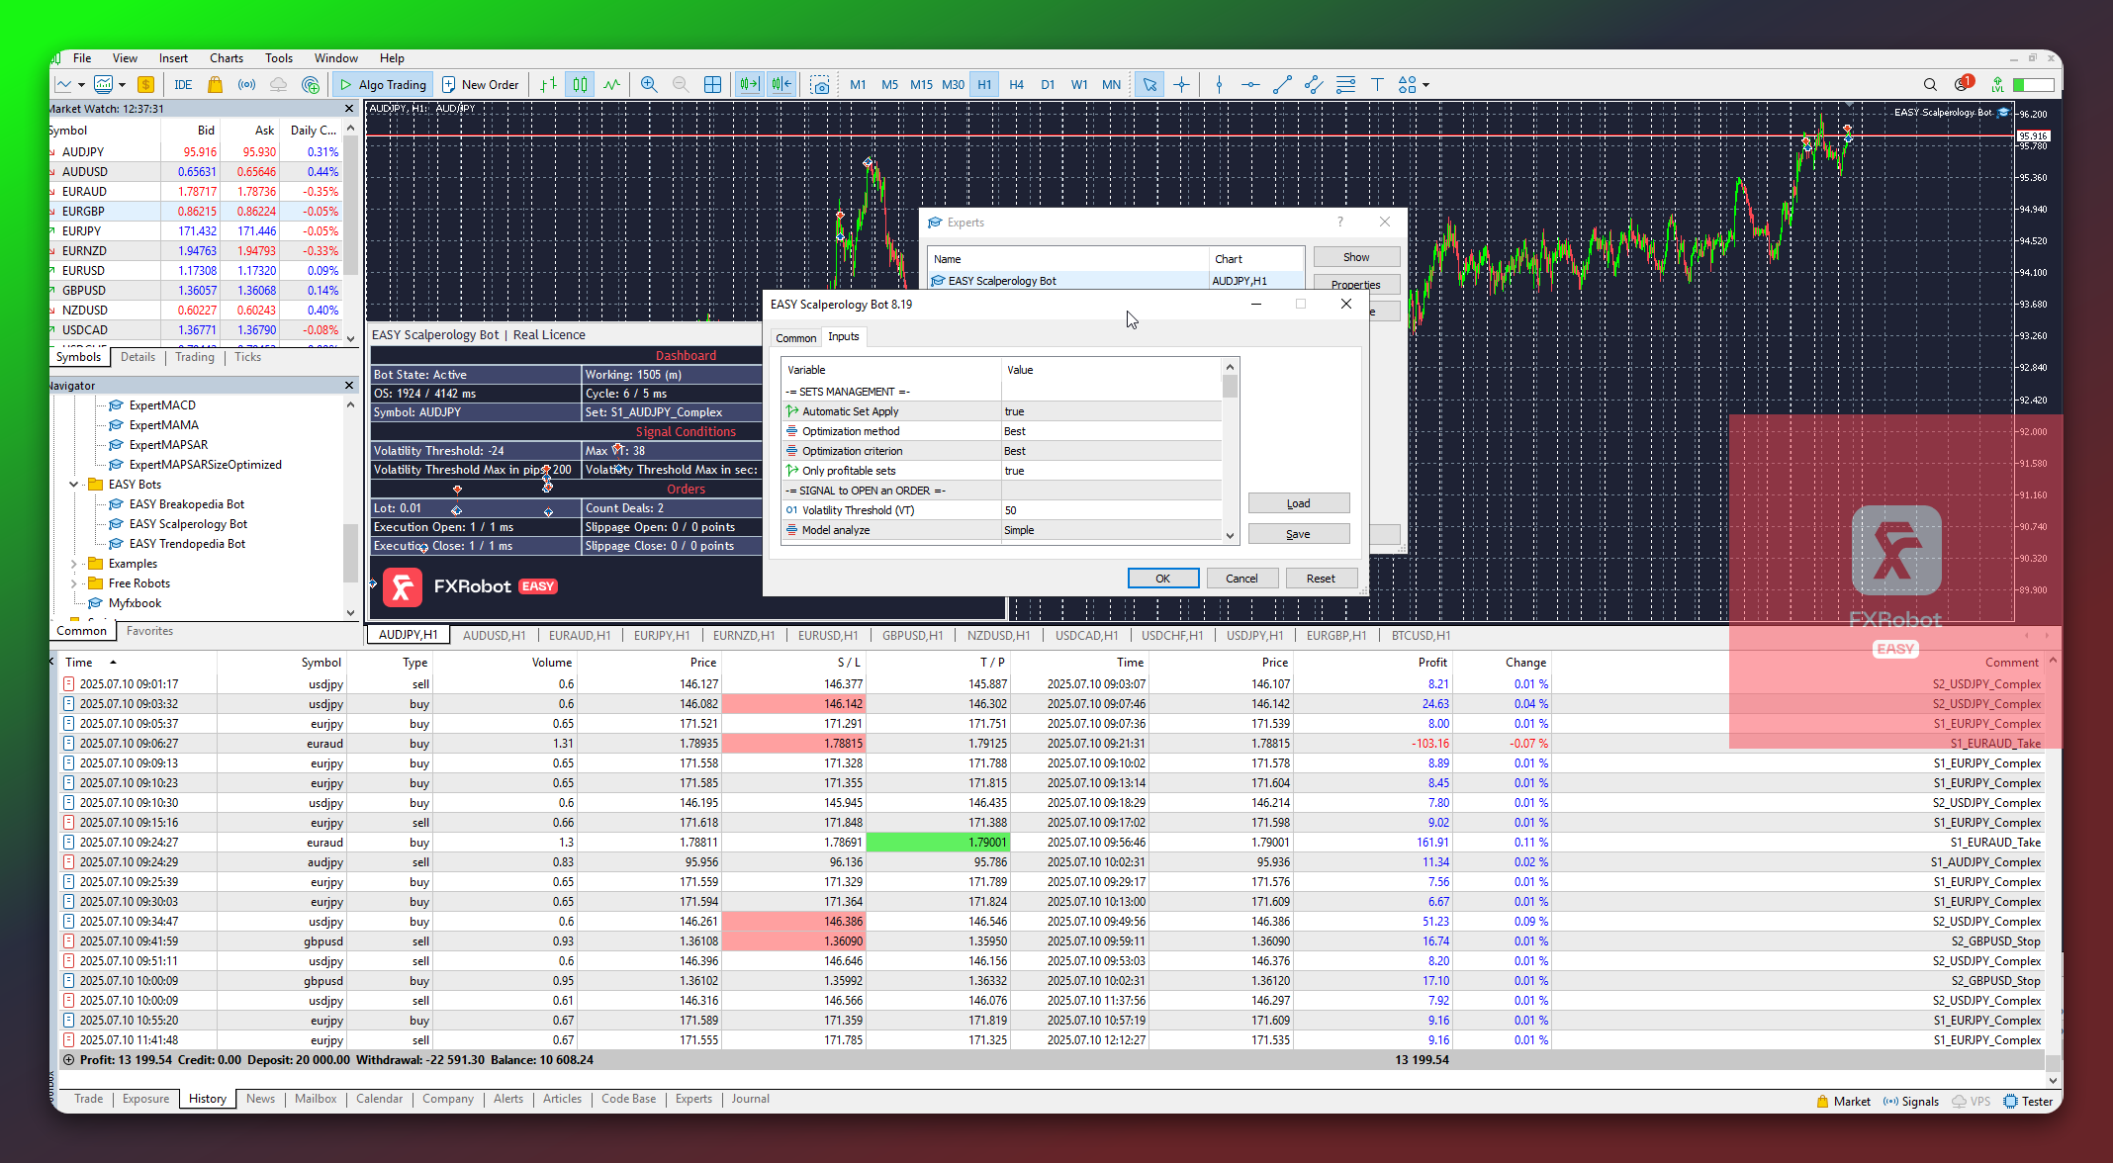Click the search magnifier in toolbar
This screenshot has width=2113, height=1163.
[1929, 85]
